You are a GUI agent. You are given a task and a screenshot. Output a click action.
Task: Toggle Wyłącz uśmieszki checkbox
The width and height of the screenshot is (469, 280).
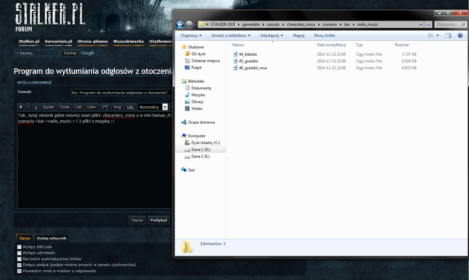[19, 253]
